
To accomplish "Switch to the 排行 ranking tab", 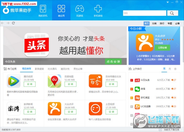I will coord(162,23).
